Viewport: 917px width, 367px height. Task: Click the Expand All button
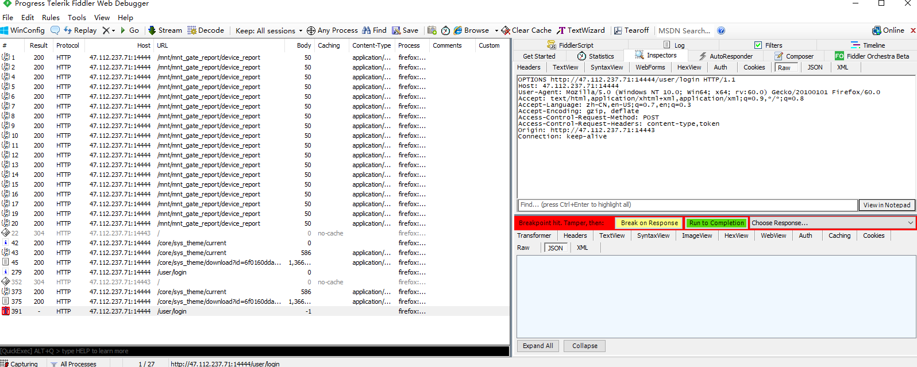[x=538, y=346]
